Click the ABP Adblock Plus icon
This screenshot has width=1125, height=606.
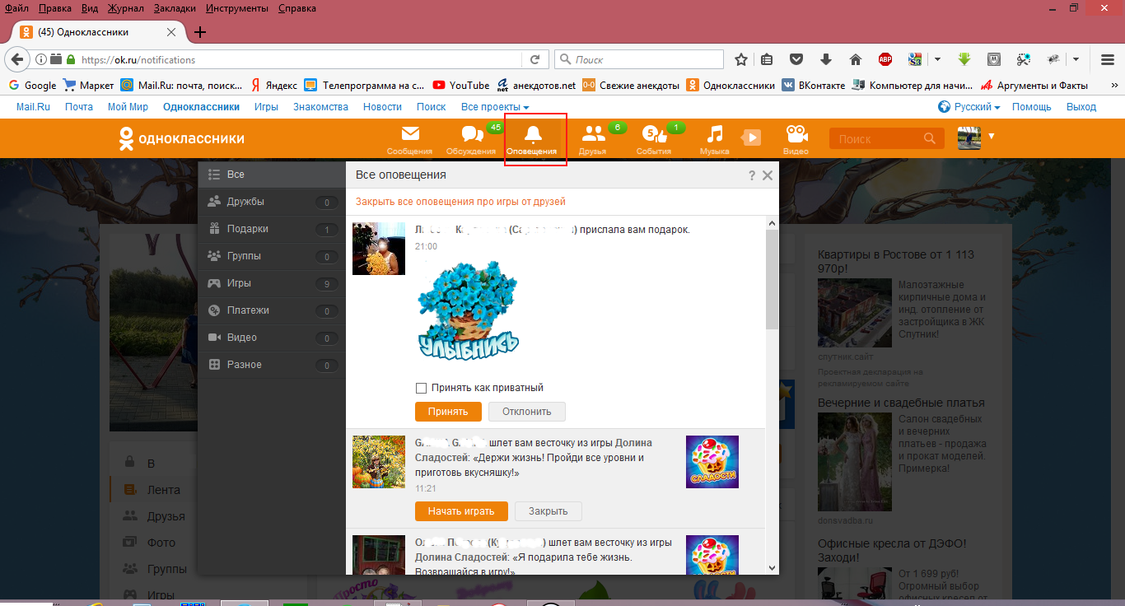click(885, 59)
